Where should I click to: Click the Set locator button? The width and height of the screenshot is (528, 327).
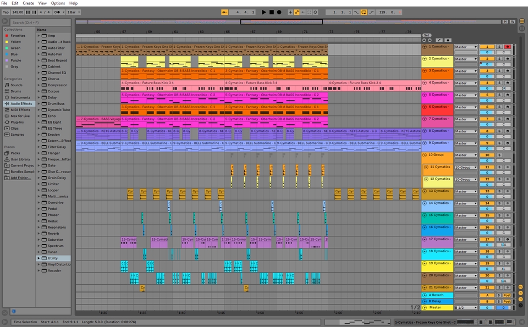point(426,35)
